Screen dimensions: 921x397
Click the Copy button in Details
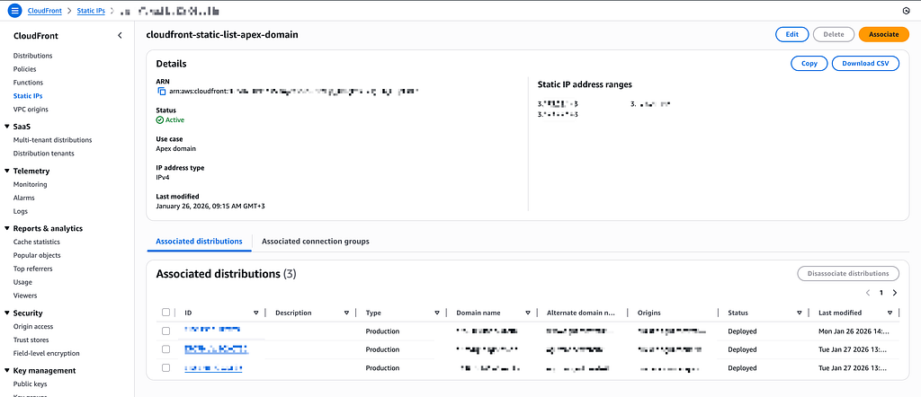click(x=809, y=64)
